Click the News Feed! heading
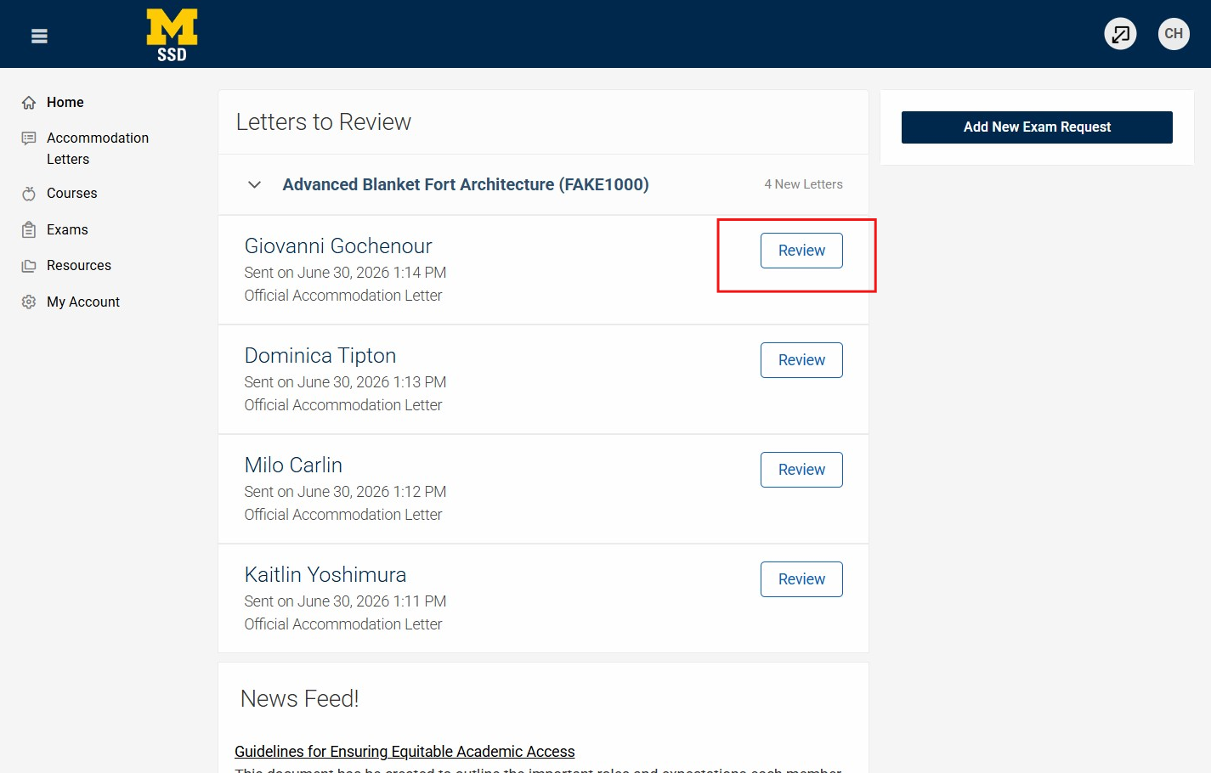 pyautogui.click(x=300, y=699)
